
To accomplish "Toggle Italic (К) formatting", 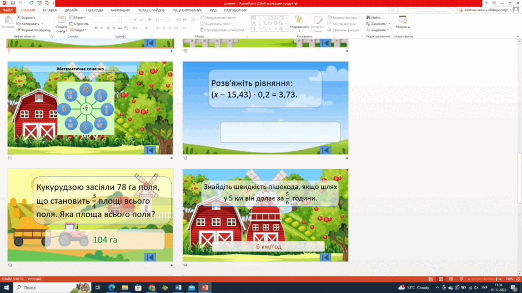I will pos(102,28).
